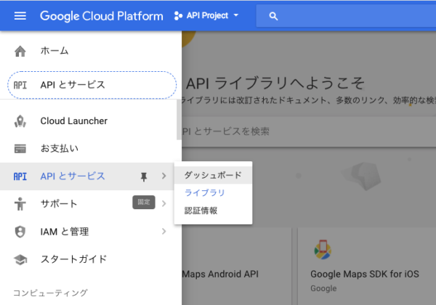Click the Cloud Launcher rocket icon

click(20, 121)
